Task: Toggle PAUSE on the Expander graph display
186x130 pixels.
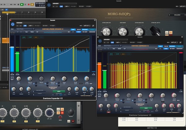Action: 24,37
